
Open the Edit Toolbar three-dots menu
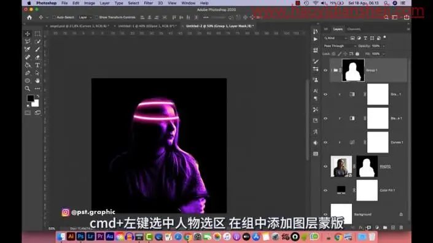point(37,88)
